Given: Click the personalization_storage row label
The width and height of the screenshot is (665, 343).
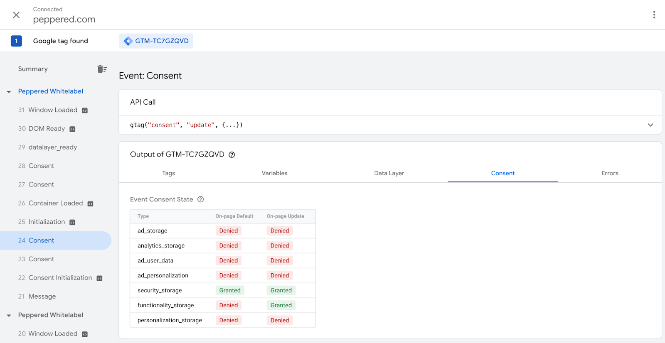Looking at the screenshot, I should pyautogui.click(x=170, y=321).
